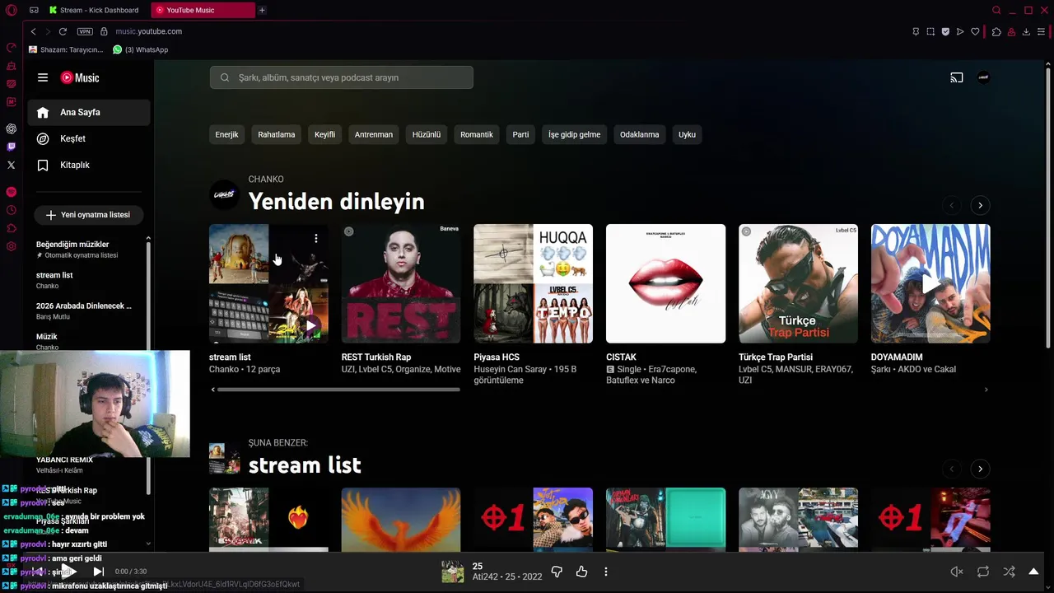This screenshot has height=593, width=1054.
Task: Reload the current page
Action: (x=63, y=31)
